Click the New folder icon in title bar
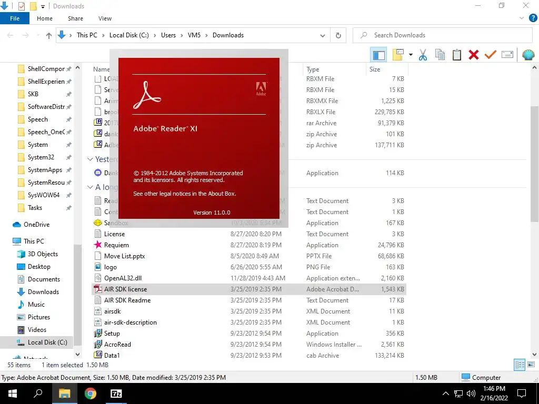This screenshot has height=404, width=539. [x=33, y=6]
